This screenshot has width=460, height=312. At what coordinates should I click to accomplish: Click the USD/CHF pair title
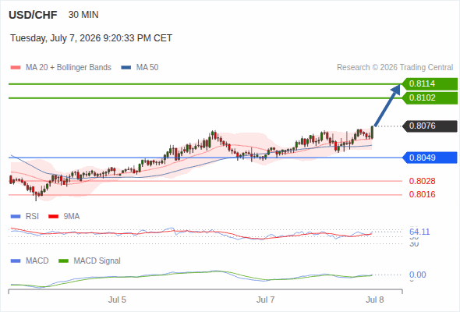[x=33, y=15]
